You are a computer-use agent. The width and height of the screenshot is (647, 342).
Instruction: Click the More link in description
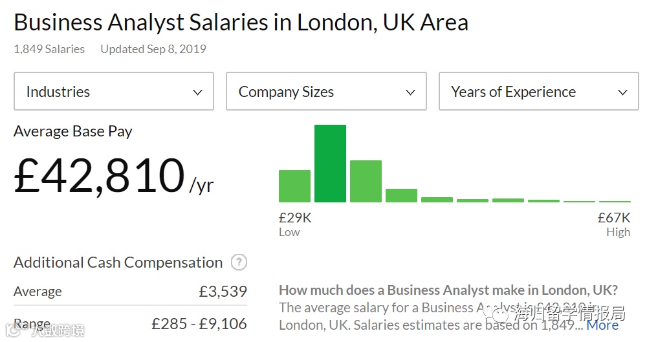pos(602,325)
